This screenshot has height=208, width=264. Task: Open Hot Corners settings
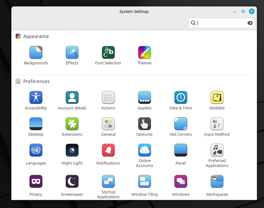click(181, 124)
